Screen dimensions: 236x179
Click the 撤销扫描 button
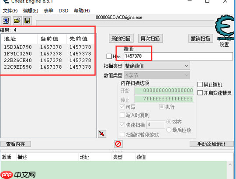(201, 39)
